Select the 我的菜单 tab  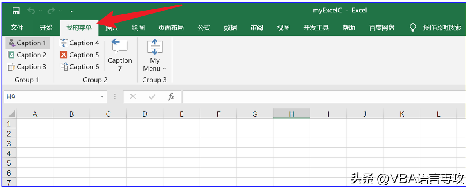click(79, 28)
